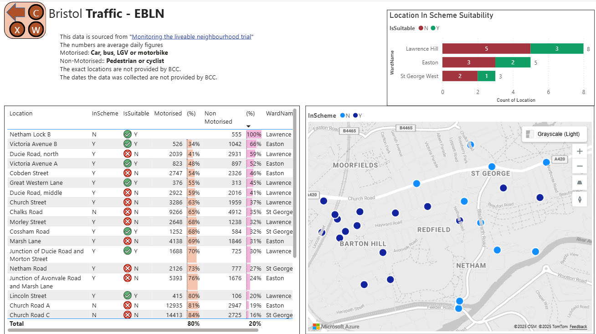Click green Y legend marker in Suitability chart
Viewport: 596px width, 334px height.
(x=433, y=28)
